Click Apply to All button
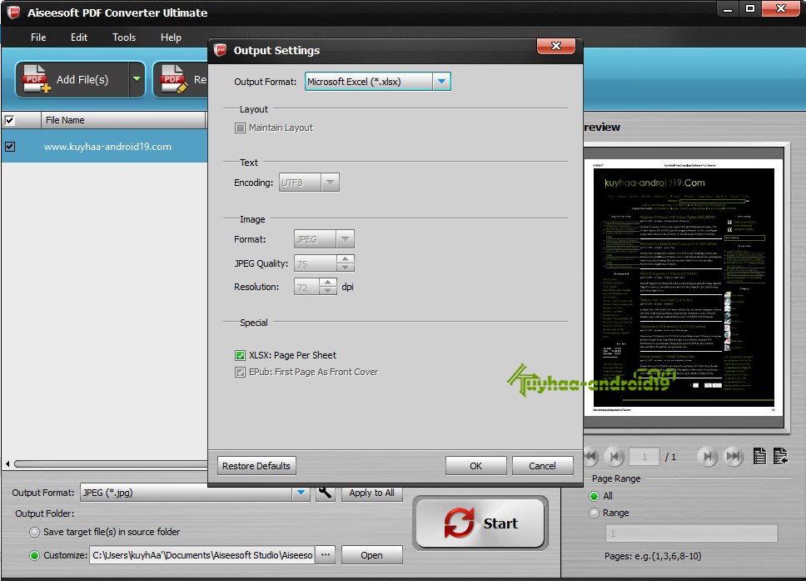Image resolution: width=806 pixels, height=581 pixels. pyautogui.click(x=371, y=493)
